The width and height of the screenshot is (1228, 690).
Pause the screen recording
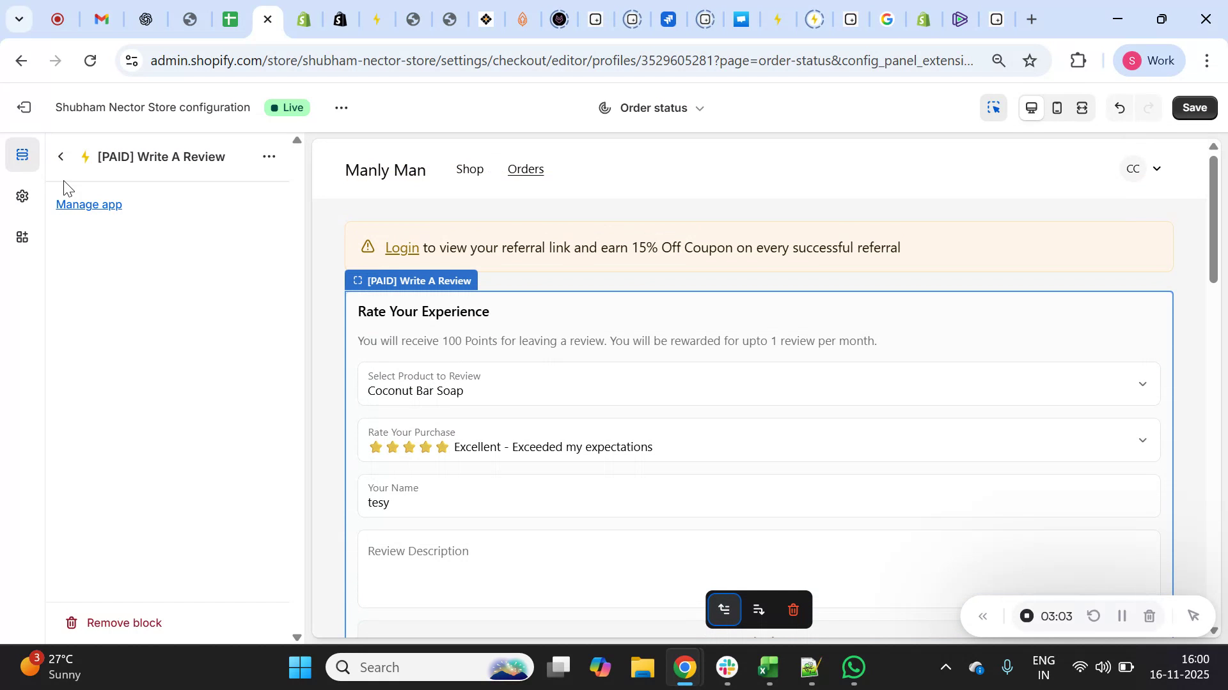pyautogui.click(x=1121, y=616)
